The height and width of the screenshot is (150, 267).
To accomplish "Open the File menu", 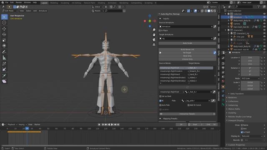I will click(7, 2).
